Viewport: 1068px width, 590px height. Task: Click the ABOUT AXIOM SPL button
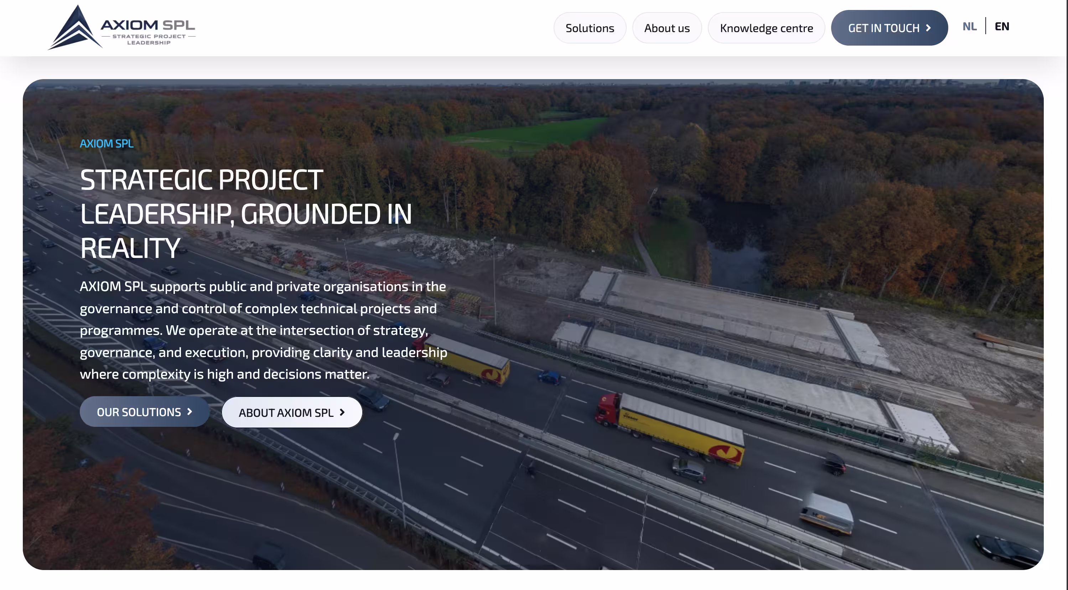[286, 413]
